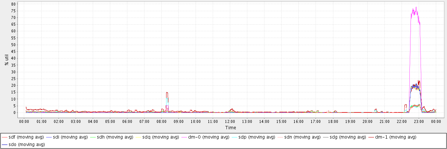This screenshot has height=149, width=447.
Task: Click the Time axis title
Action: tap(230, 128)
